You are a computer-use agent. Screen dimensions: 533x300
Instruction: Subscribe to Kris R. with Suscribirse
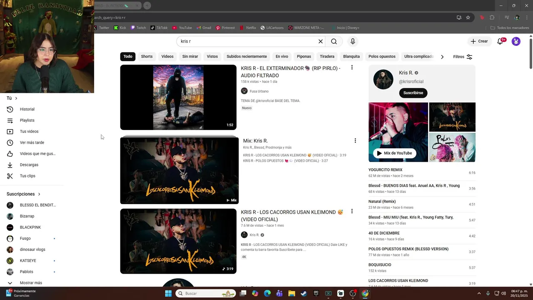pos(413,93)
